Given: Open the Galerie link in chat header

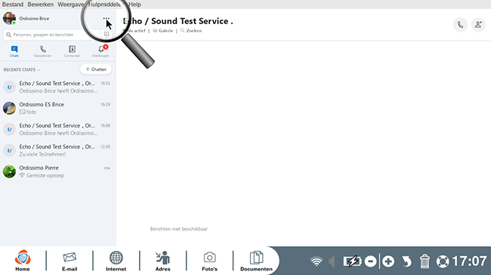Looking at the screenshot, I should tap(163, 31).
